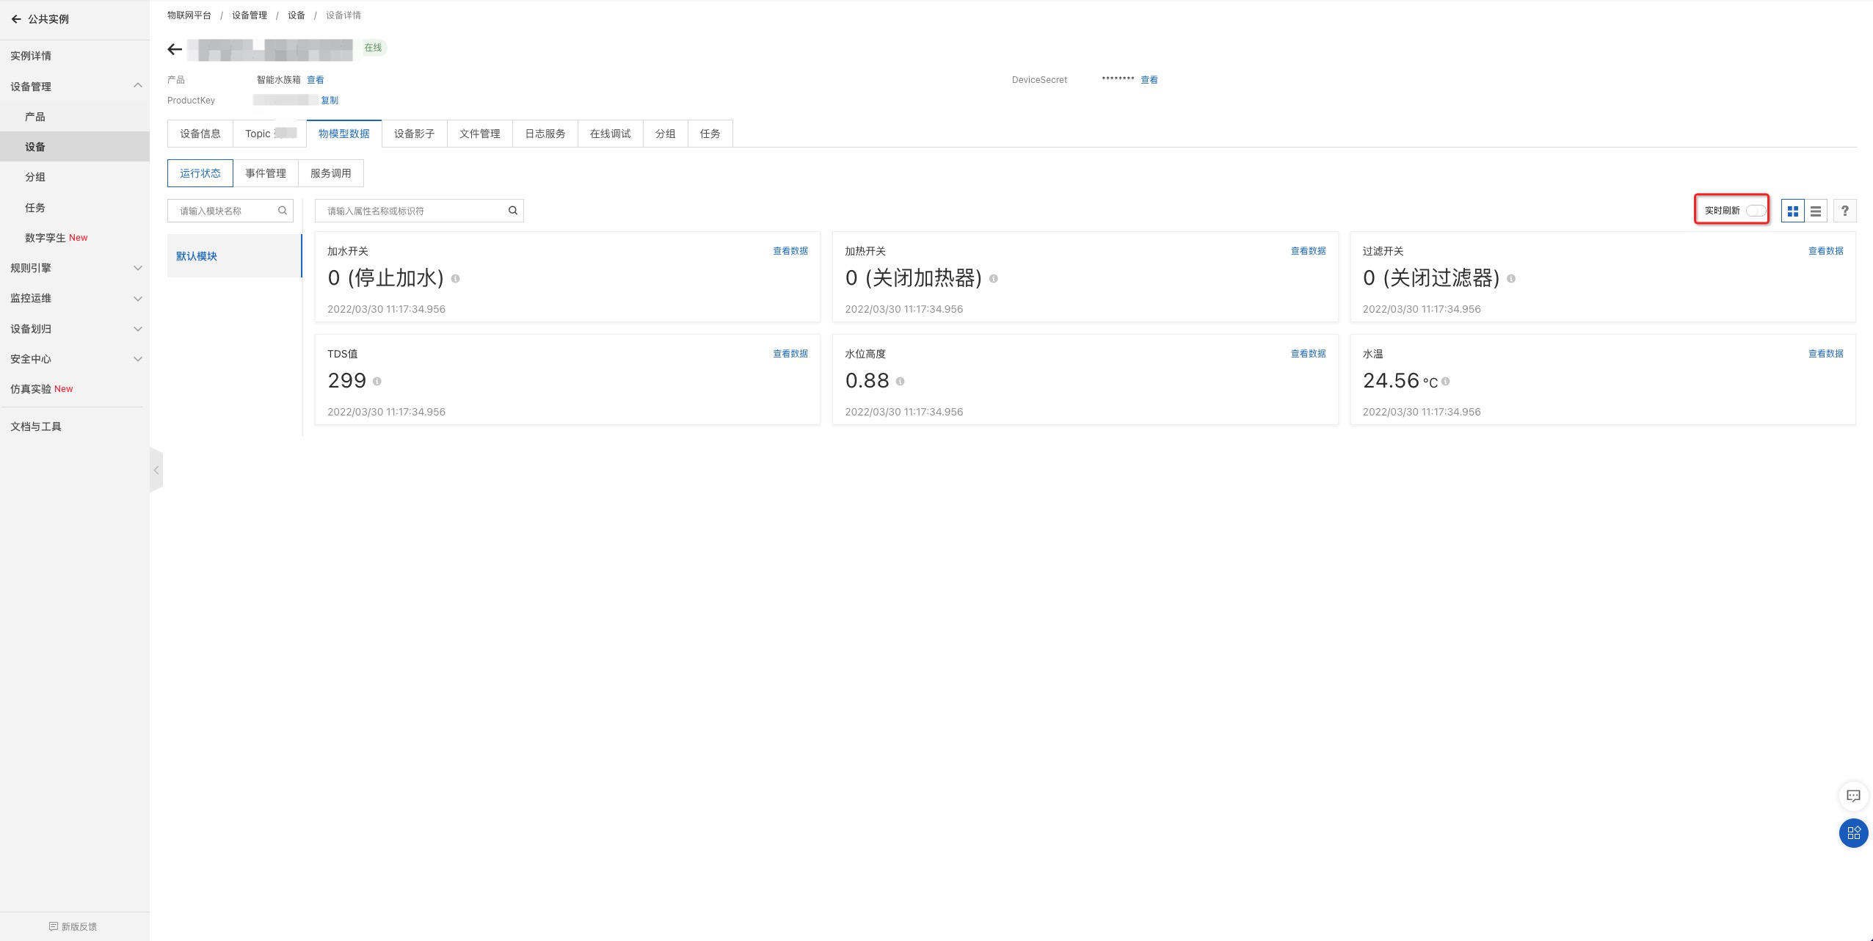1873x941 pixels.
Task: Click the back arrow next to the device name
Action: point(174,48)
